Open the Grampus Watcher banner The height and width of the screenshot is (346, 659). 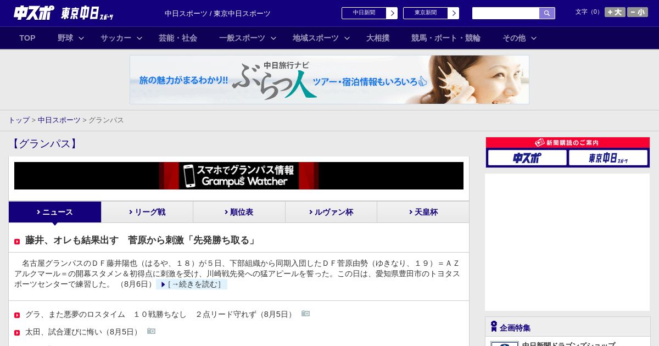tap(239, 176)
